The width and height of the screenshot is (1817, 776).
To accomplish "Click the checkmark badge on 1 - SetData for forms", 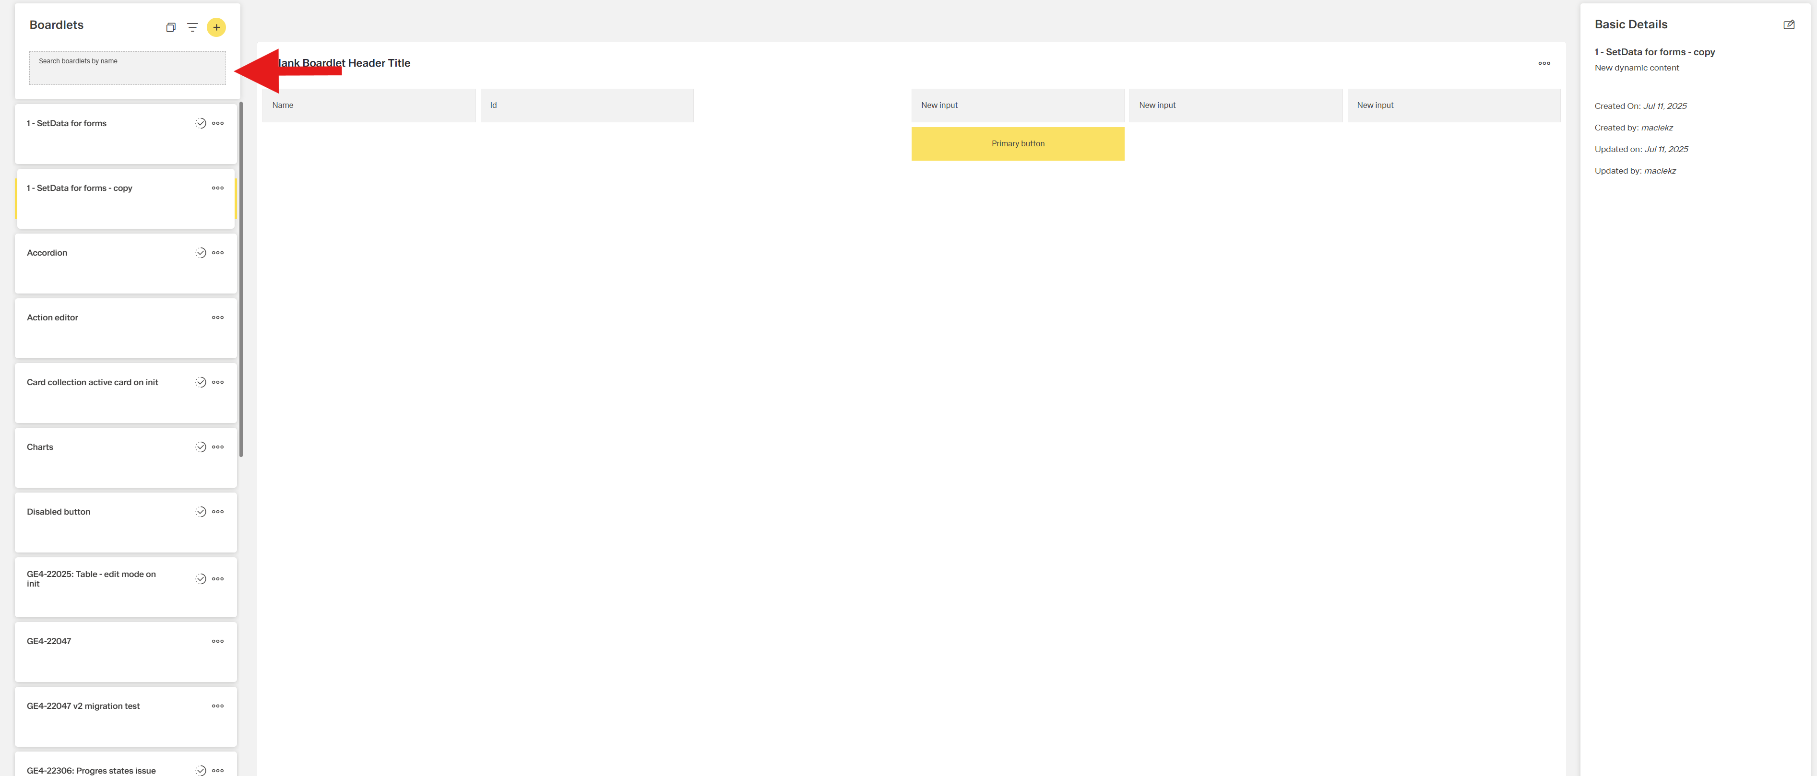I will [200, 123].
